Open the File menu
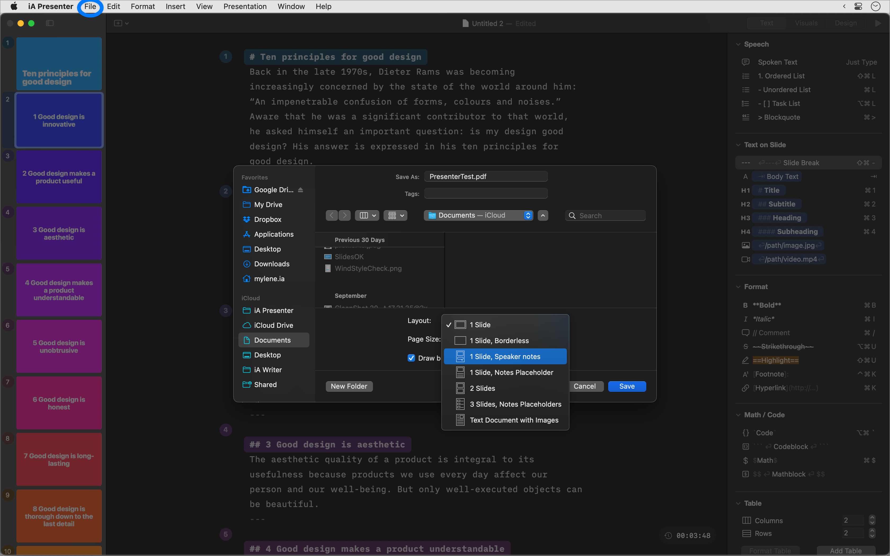This screenshot has width=890, height=556. (90, 6)
